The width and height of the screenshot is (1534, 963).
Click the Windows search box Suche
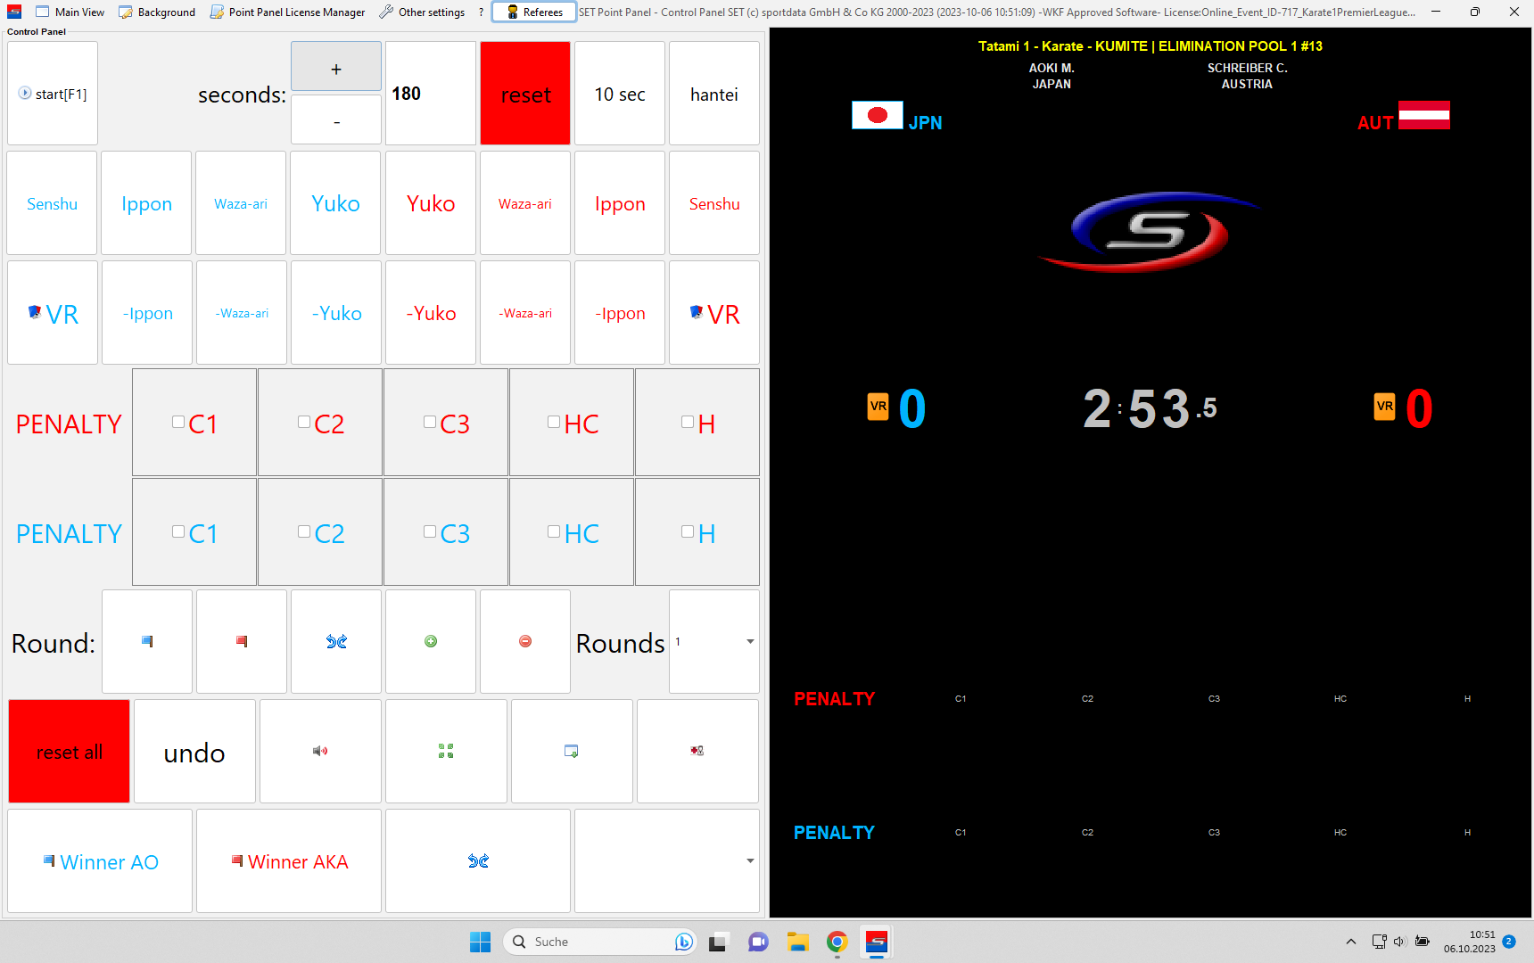tap(599, 942)
